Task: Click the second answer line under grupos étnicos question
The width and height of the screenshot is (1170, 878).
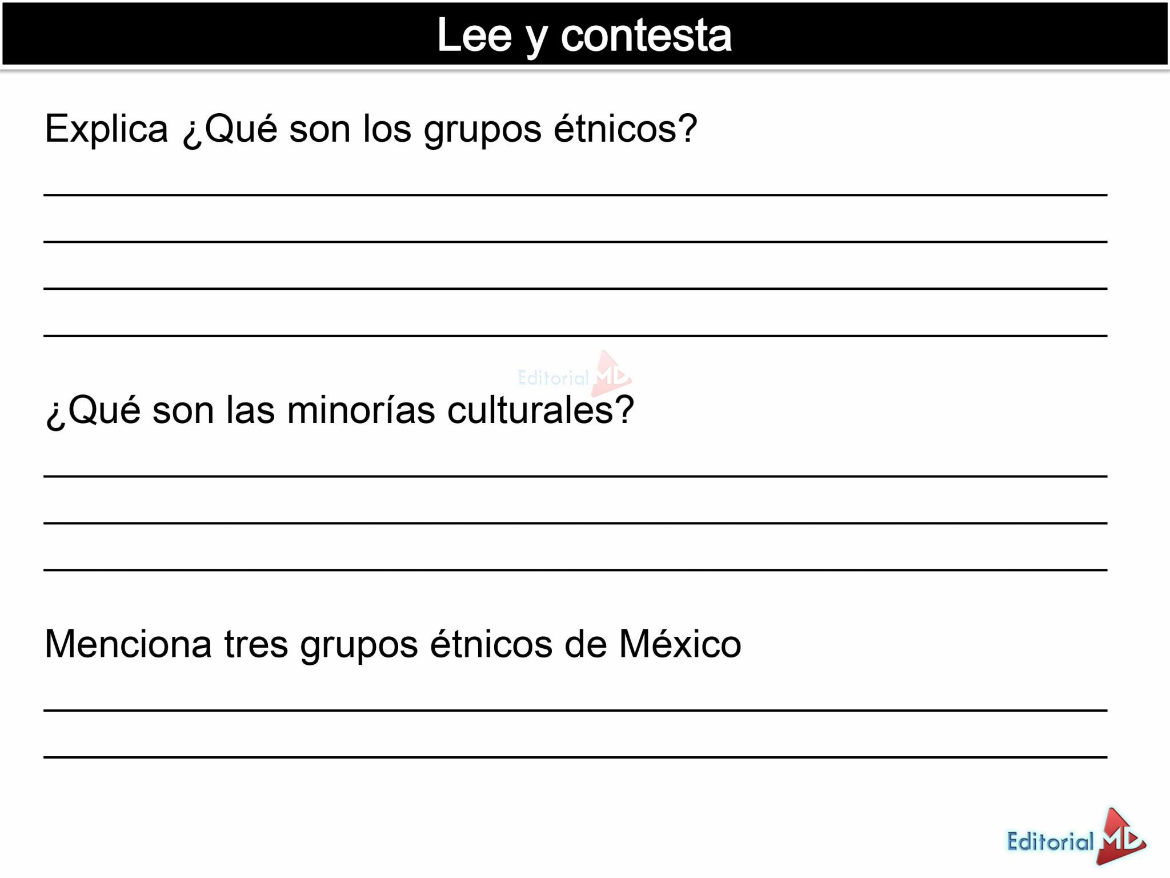Action: pyautogui.click(x=575, y=241)
